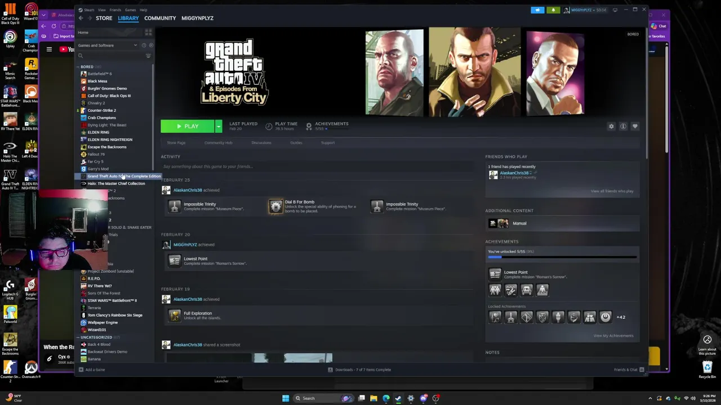The width and height of the screenshot is (721, 405).
Task: Select Halo: The Master Chief Collection
Action: 116,183
